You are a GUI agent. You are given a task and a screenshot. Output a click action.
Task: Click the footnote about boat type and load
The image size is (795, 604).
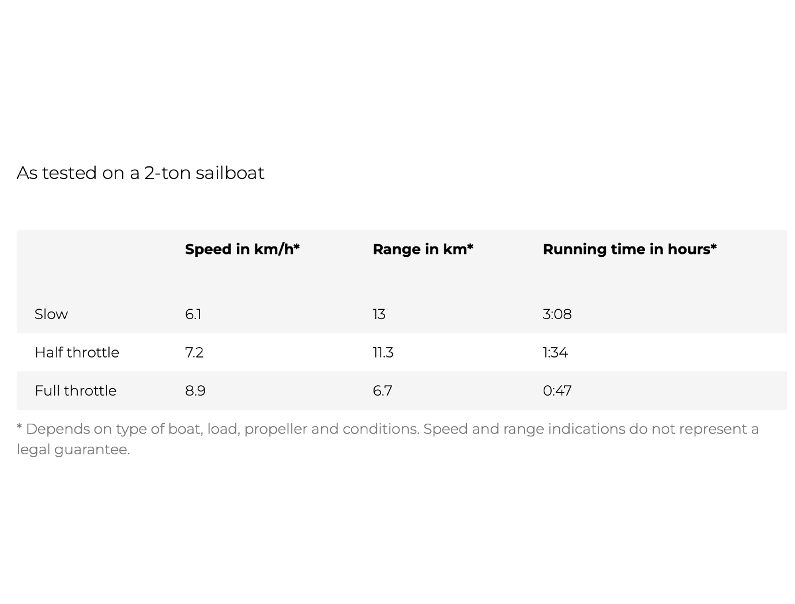click(x=387, y=439)
